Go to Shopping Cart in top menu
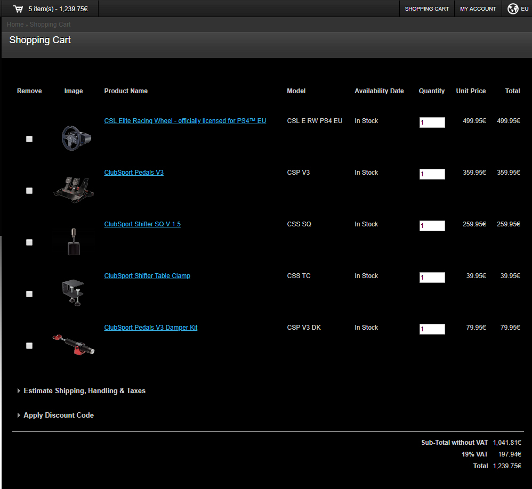The width and height of the screenshot is (532, 489). 426,9
